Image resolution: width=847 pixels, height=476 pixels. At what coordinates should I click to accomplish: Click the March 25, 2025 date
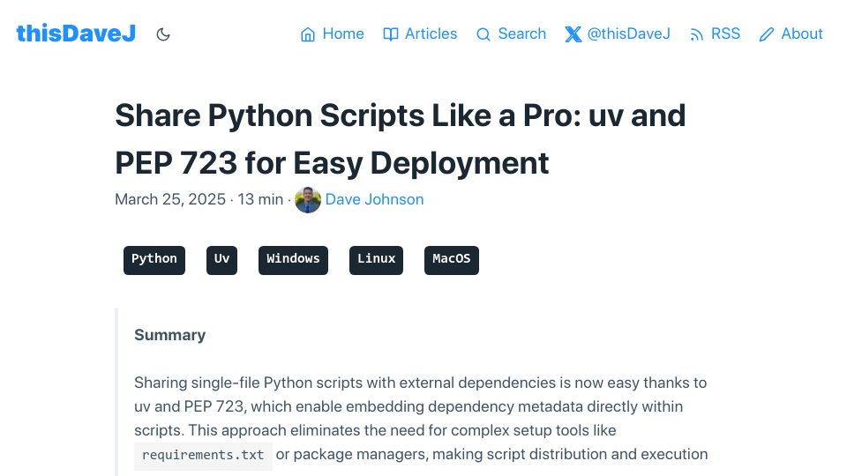point(170,199)
